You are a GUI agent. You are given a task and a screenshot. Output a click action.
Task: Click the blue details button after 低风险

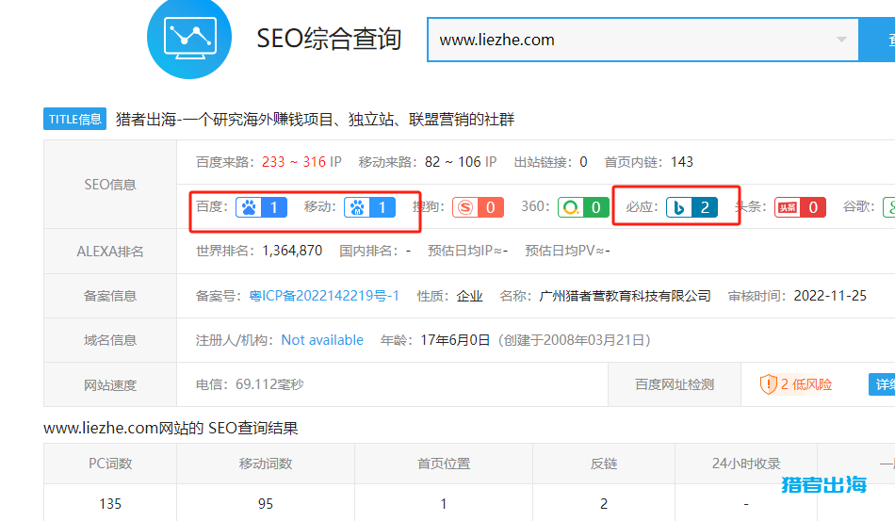882,384
